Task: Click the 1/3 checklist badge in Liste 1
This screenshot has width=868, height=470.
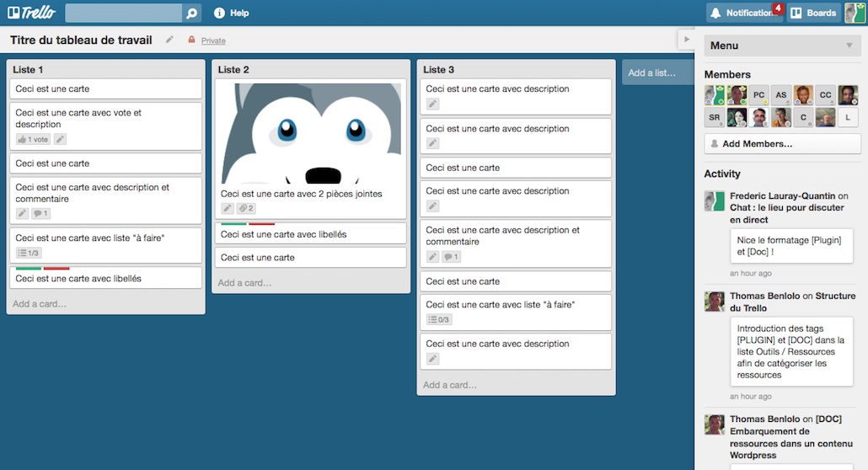Action: click(29, 253)
